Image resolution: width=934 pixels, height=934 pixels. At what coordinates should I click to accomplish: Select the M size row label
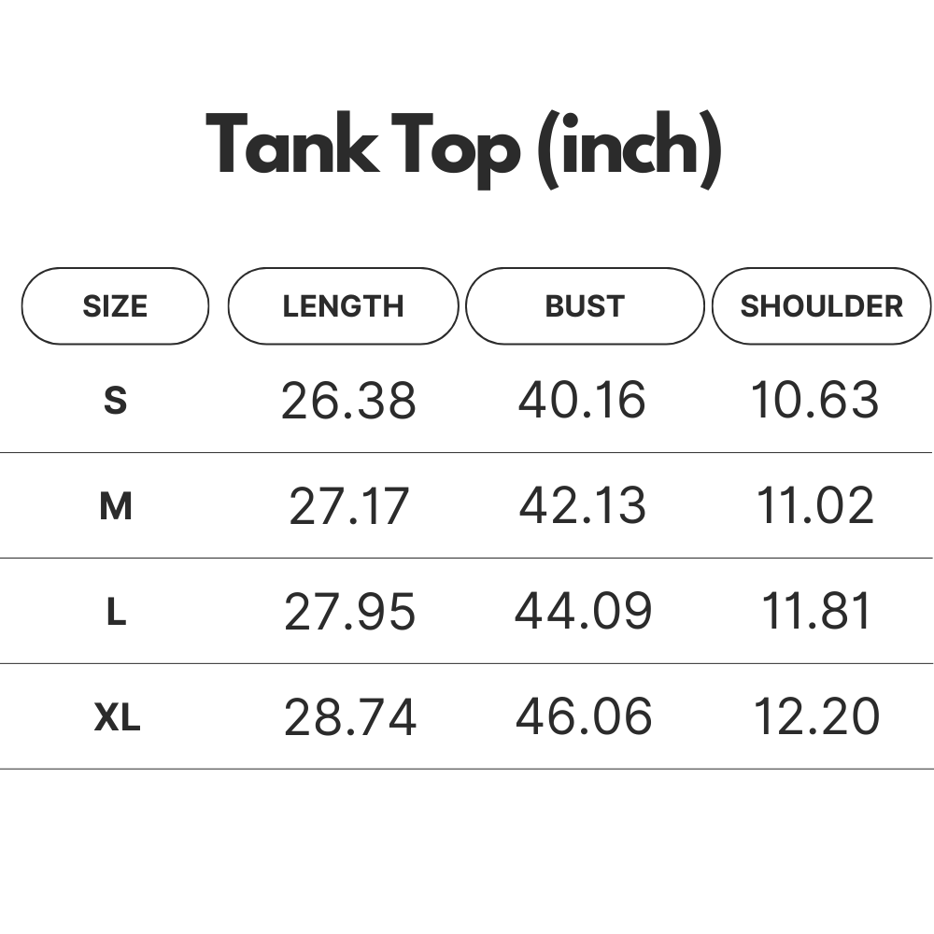(x=116, y=506)
